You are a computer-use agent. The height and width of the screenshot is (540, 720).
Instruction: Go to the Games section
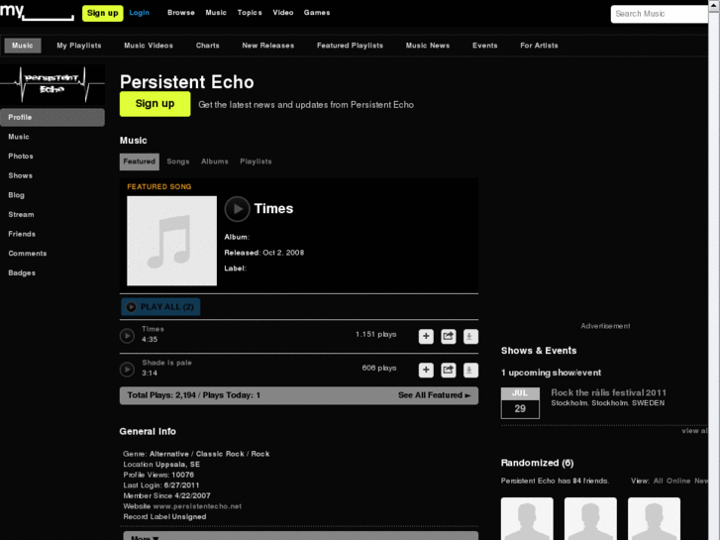(x=317, y=13)
